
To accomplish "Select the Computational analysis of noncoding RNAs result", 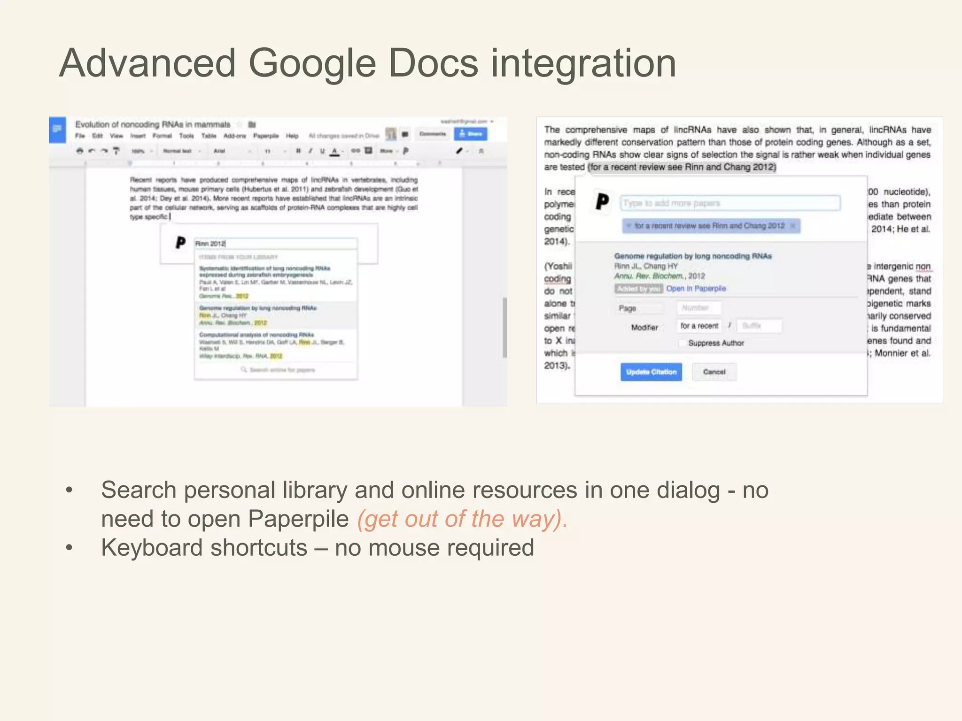I will point(276,345).
